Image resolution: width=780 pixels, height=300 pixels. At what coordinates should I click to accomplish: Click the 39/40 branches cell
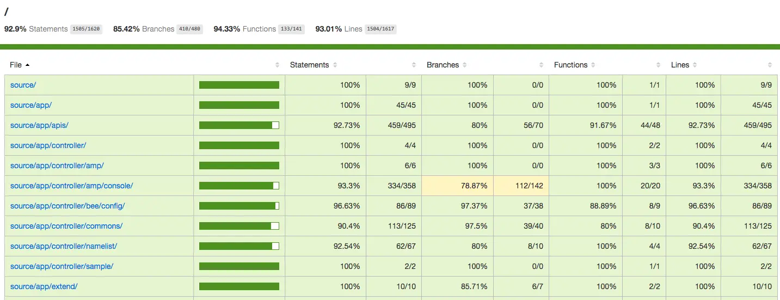[521, 226]
